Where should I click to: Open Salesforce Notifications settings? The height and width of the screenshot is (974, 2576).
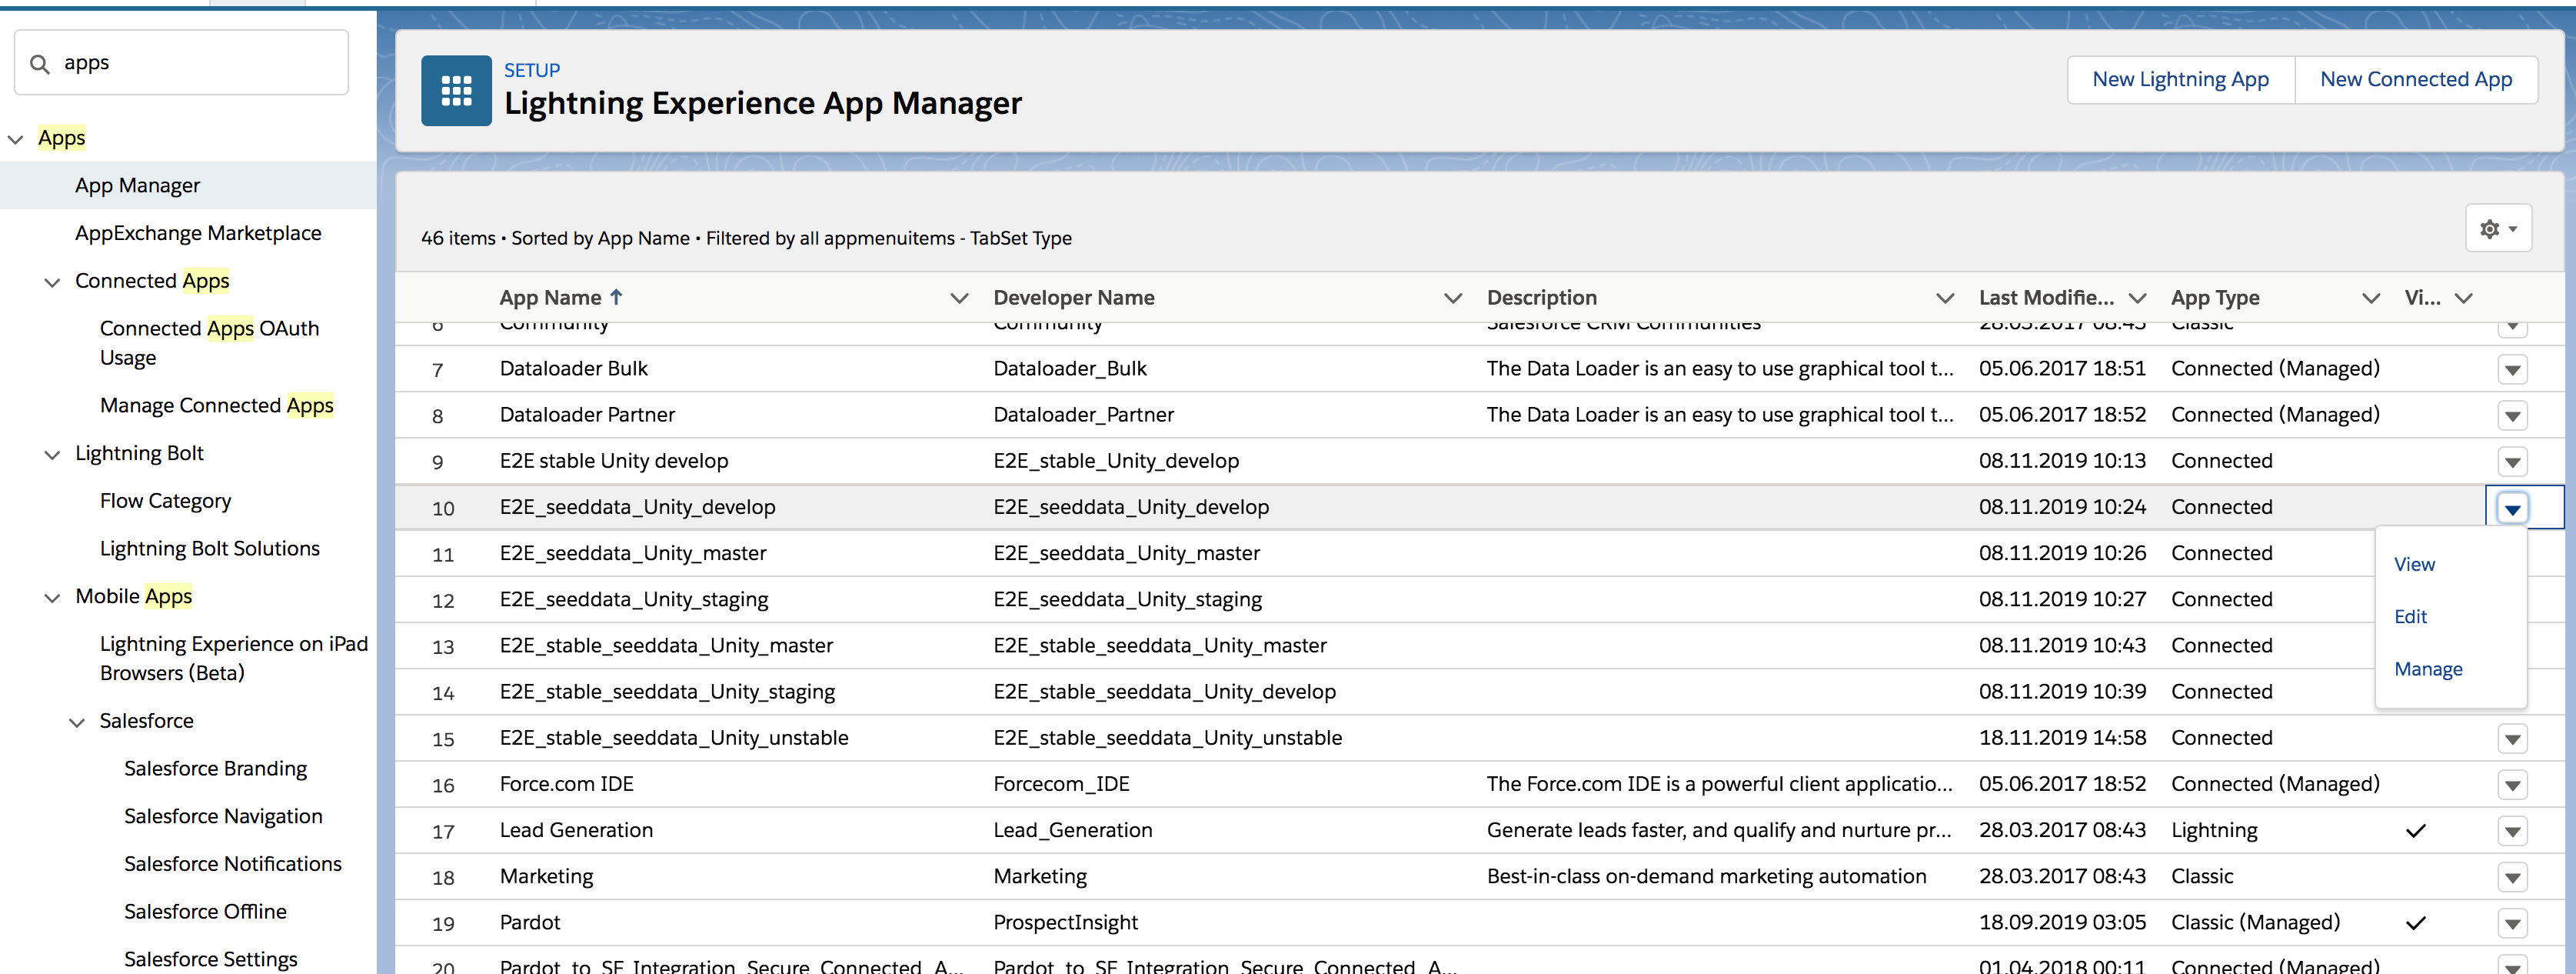(232, 864)
